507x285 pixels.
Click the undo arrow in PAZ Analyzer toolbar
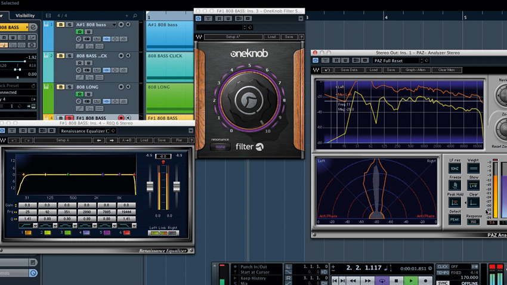(327, 70)
